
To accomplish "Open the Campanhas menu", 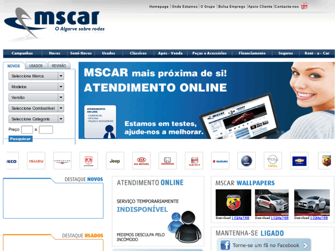I will click(22, 53).
